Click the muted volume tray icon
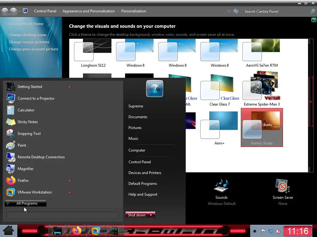Image resolution: width=317 pixels, height=237 pixels. tap(278, 231)
